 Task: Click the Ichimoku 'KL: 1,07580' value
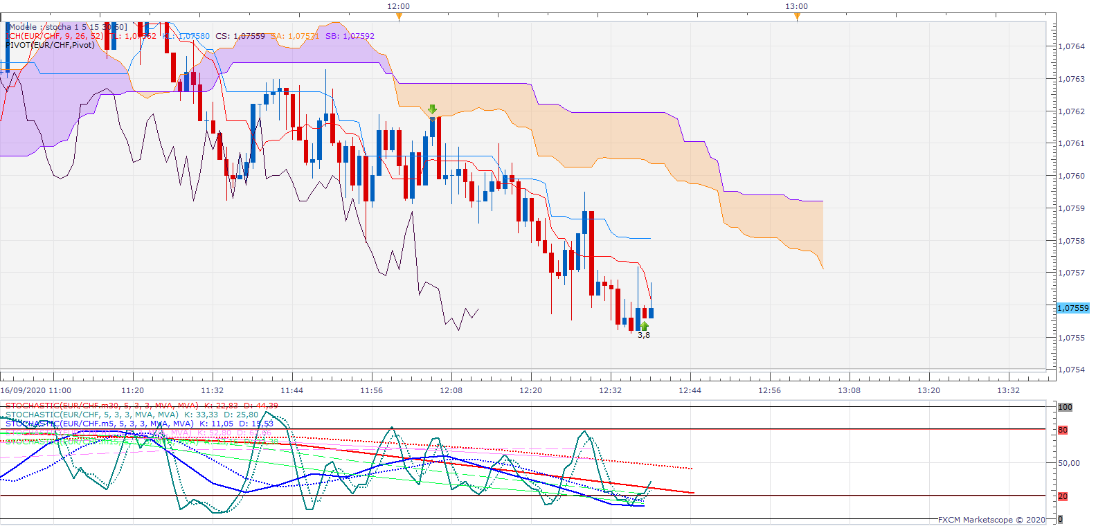pyautogui.click(x=186, y=36)
